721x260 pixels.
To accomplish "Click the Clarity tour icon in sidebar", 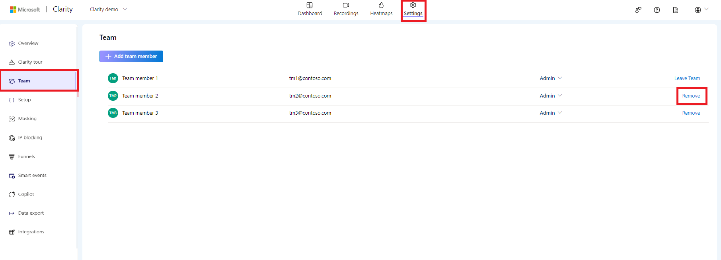I will pos(12,62).
